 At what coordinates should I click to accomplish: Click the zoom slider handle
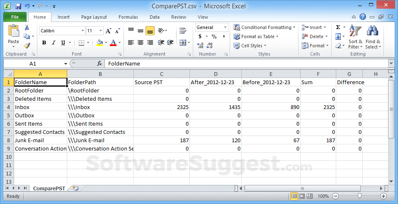point(359,196)
